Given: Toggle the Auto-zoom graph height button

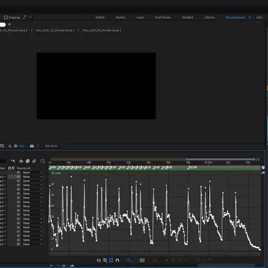Looking at the screenshot, I should (x=130, y=260).
